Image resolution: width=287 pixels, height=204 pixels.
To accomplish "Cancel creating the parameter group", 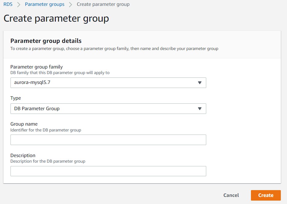I will (231, 195).
